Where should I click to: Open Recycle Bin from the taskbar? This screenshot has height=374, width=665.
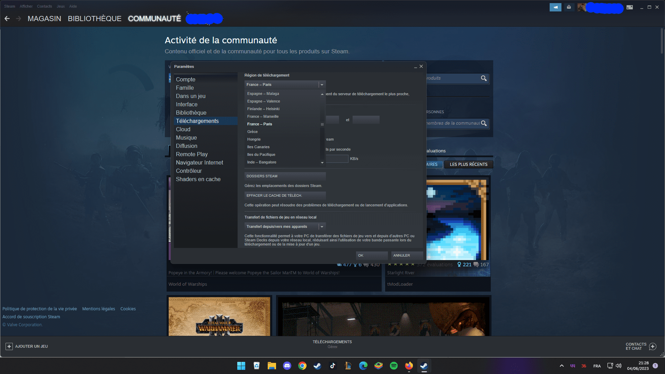click(256, 366)
